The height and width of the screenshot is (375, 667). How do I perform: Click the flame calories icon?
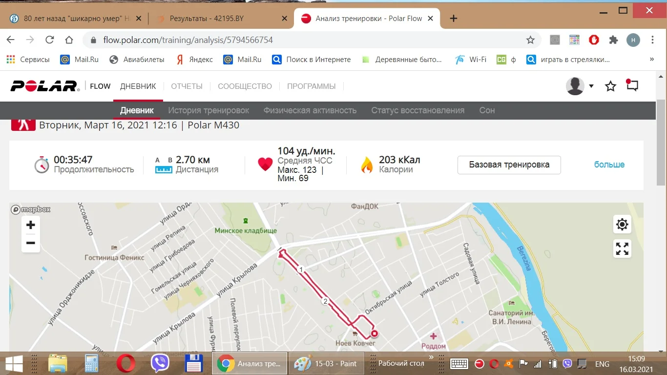click(x=367, y=165)
